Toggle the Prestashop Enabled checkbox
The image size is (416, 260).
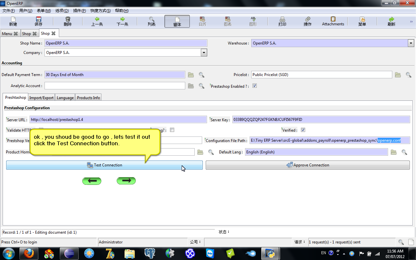255,86
